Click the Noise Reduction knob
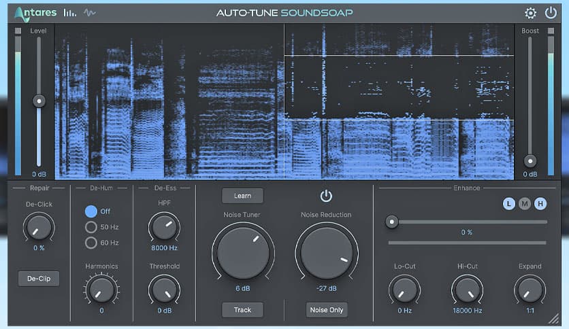The width and height of the screenshot is (569, 329). pos(327,253)
